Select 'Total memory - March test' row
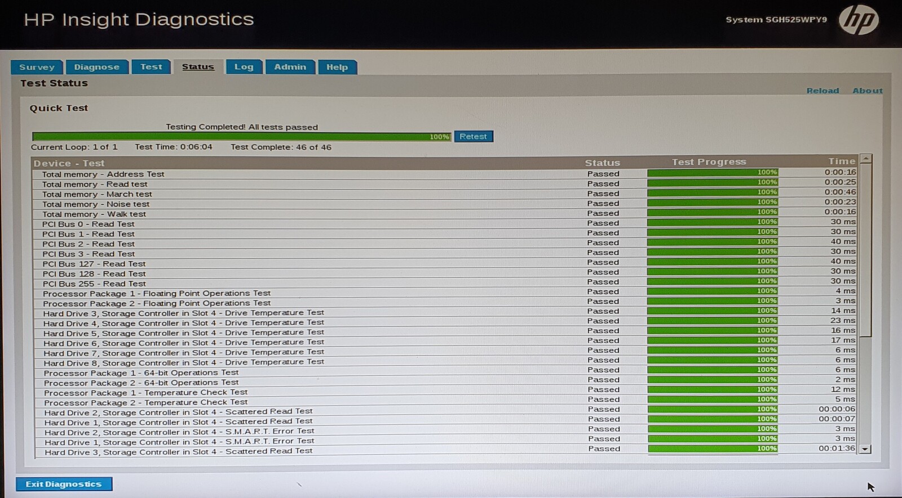 pos(445,194)
